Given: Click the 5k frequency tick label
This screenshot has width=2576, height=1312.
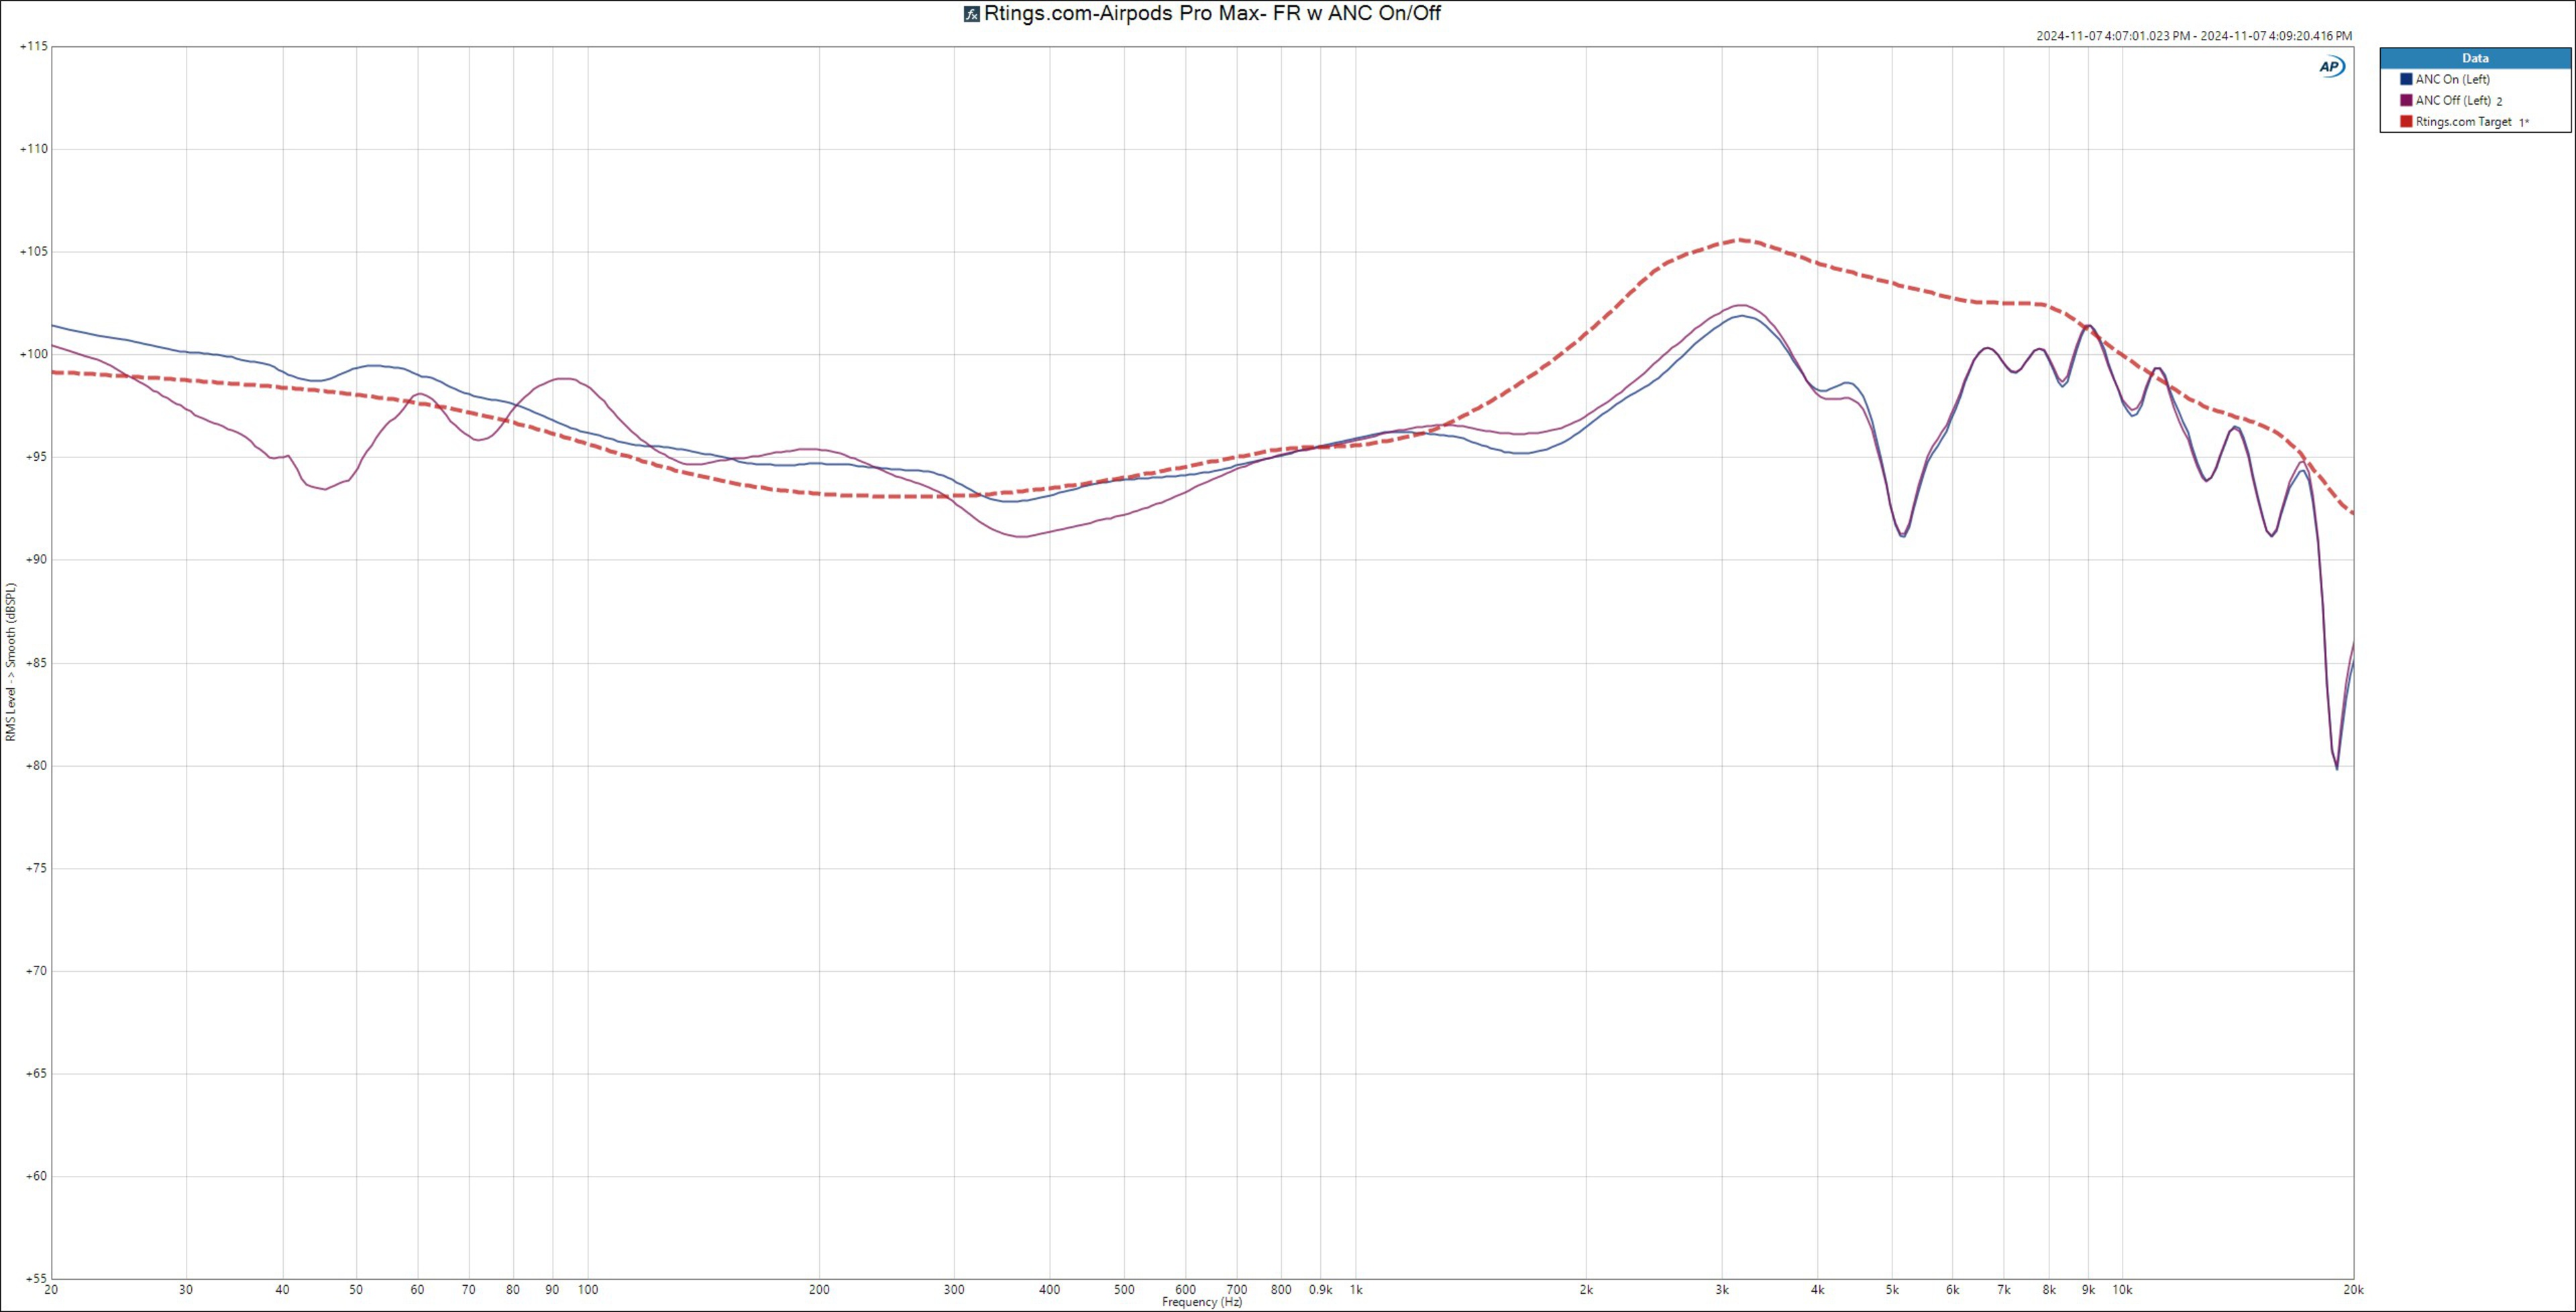Looking at the screenshot, I should (x=1892, y=1290).
